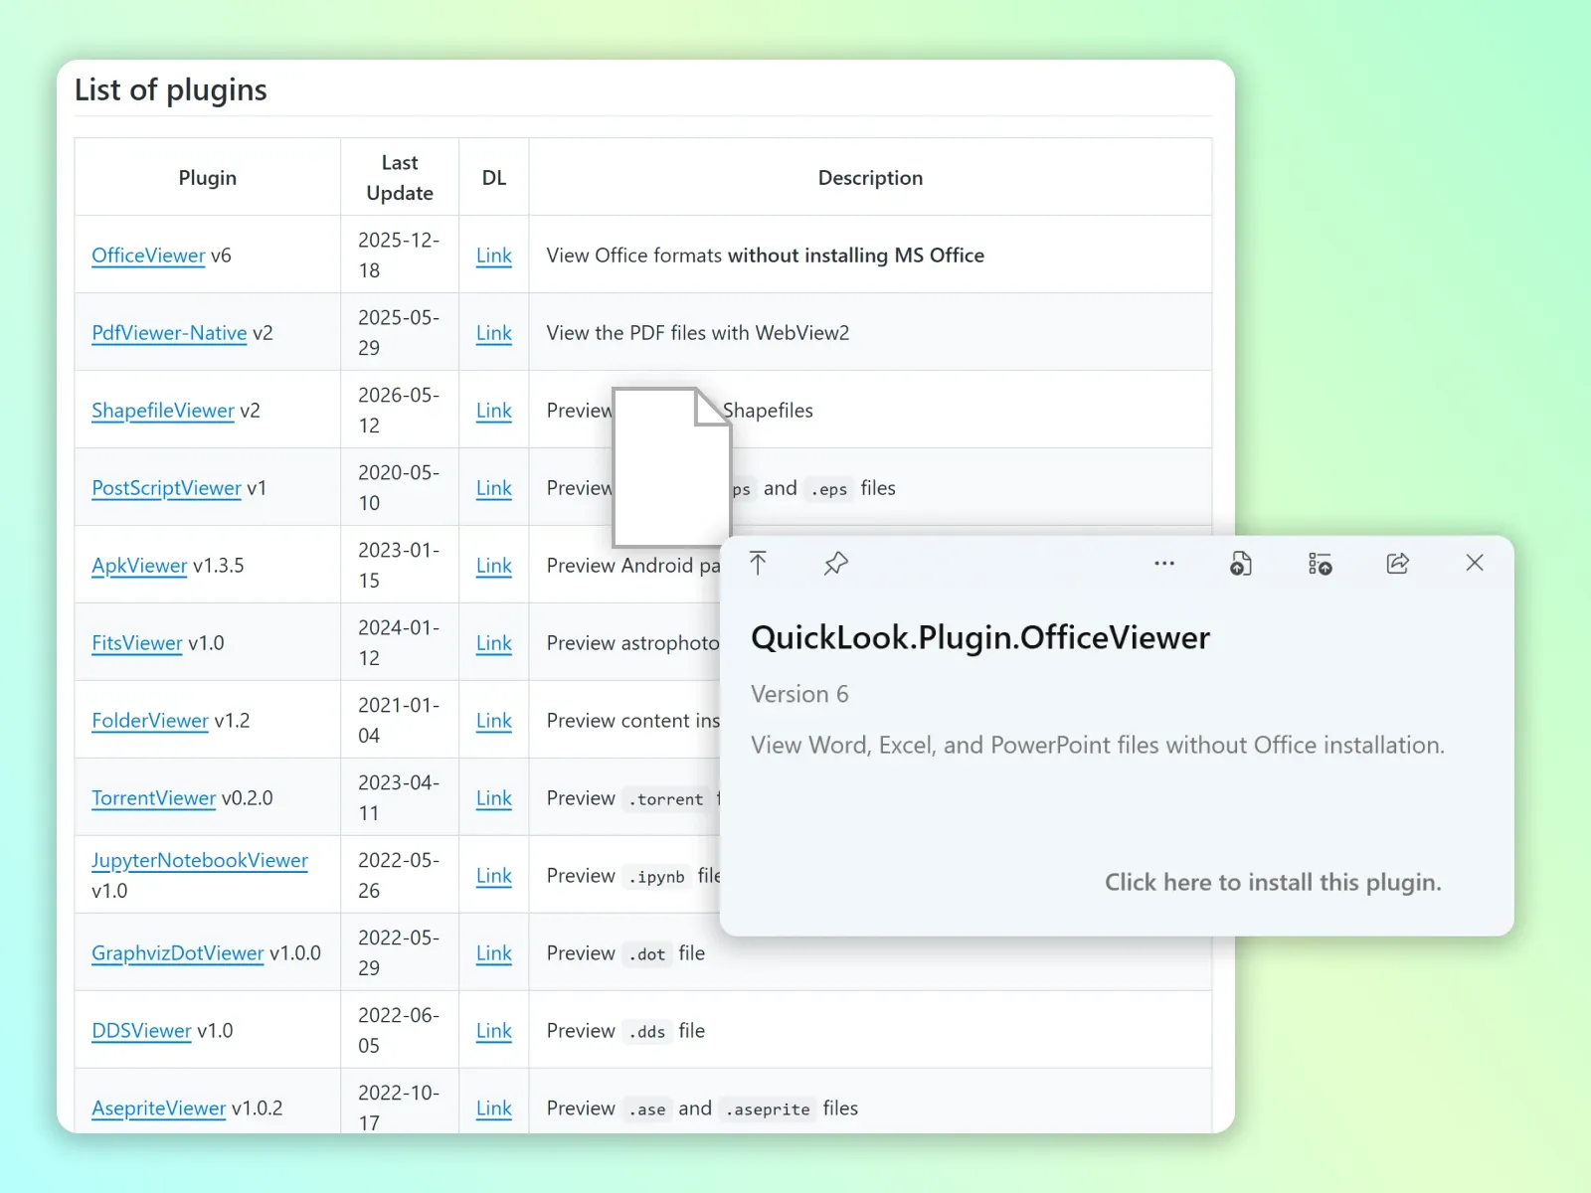Select the date '2026-05-12' cell
This screenshot has width=1591, height=1193.
point(399,411)
